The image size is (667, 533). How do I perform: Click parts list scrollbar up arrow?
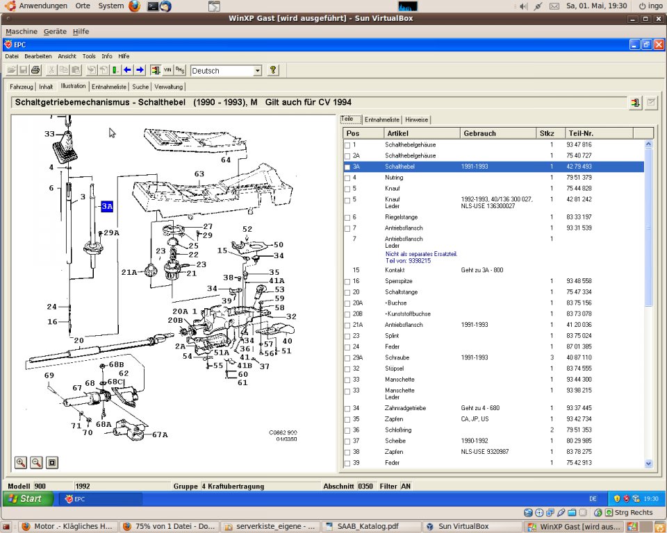point(648,144)
